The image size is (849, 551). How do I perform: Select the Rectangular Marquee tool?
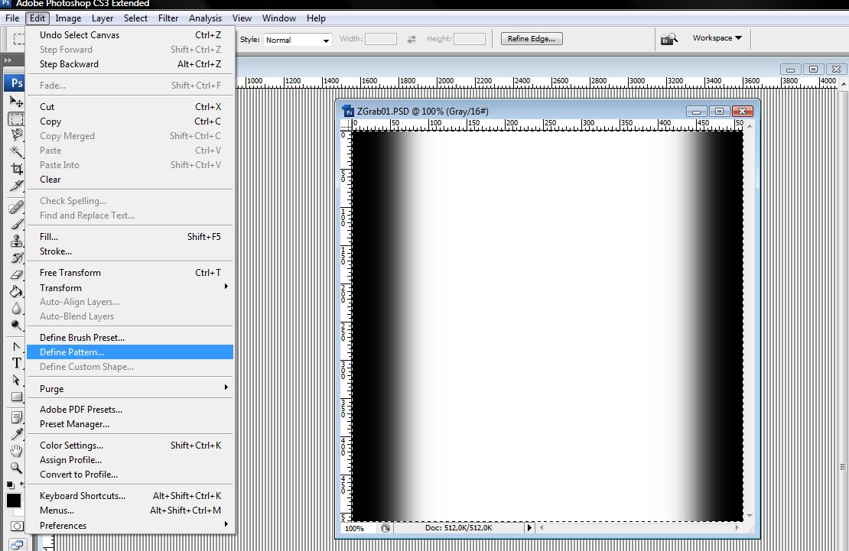16,118
